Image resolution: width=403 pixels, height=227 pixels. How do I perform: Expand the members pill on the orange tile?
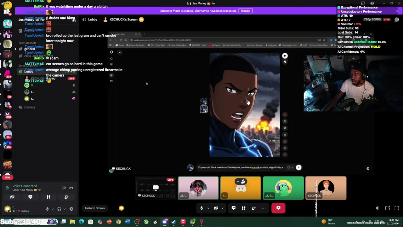(x=241, y=182)
